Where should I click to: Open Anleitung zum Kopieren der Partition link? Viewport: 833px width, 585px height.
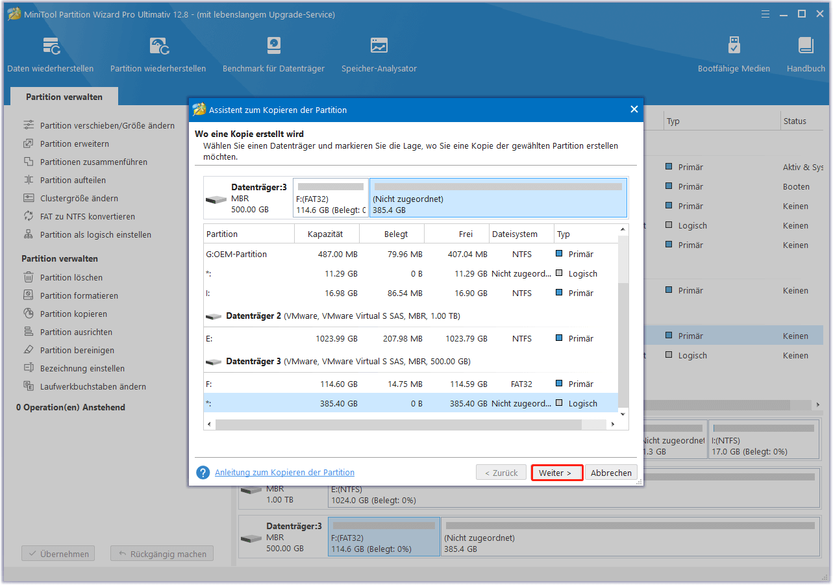pos(284,473)
